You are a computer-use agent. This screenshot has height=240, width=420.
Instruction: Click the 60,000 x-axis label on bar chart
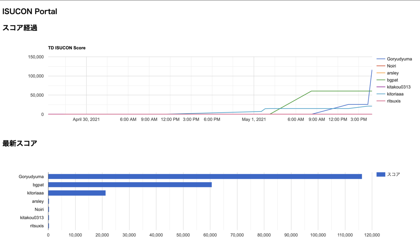click(x=210, y=236)
